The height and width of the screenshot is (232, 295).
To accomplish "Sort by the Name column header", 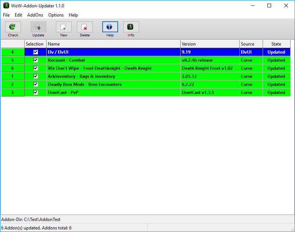I will click(113, 44).
